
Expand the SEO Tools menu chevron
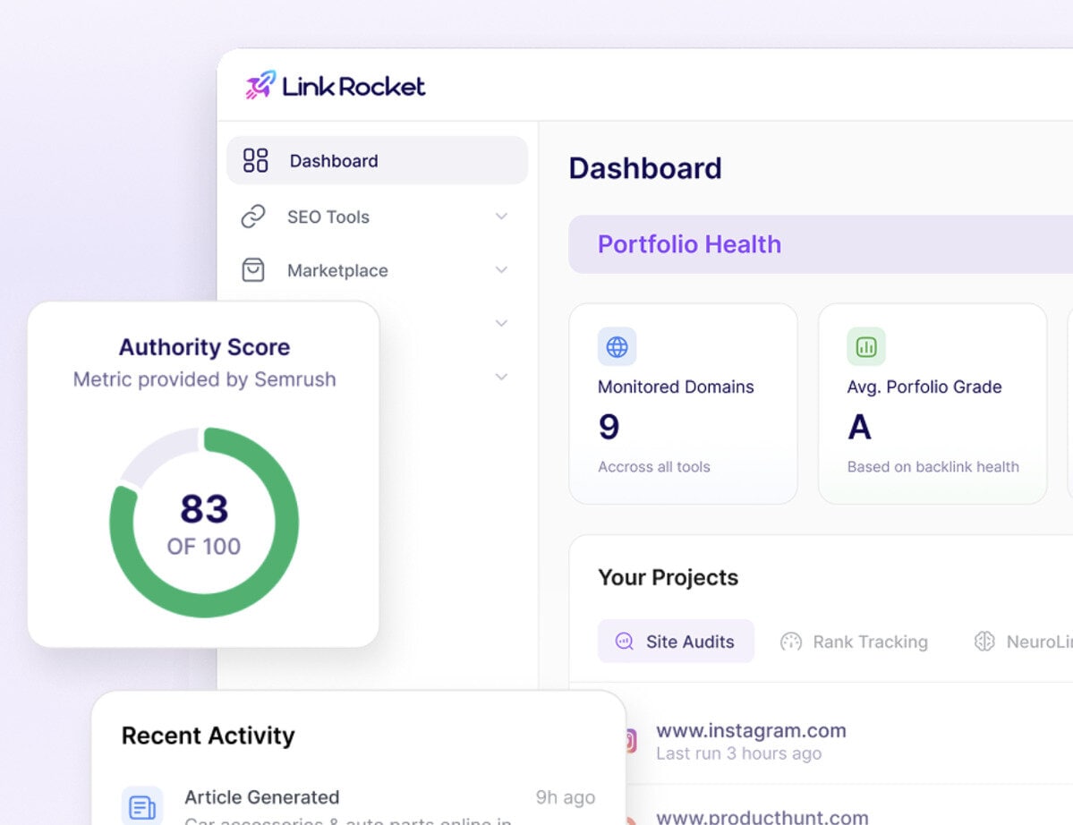coord(502,217)
